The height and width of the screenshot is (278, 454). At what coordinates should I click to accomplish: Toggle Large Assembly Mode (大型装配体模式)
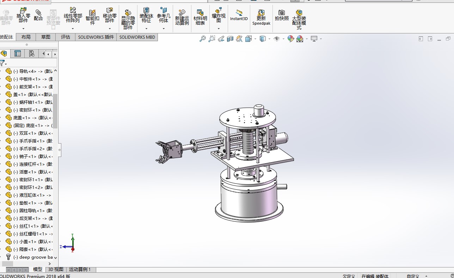(x=299, y=20)
